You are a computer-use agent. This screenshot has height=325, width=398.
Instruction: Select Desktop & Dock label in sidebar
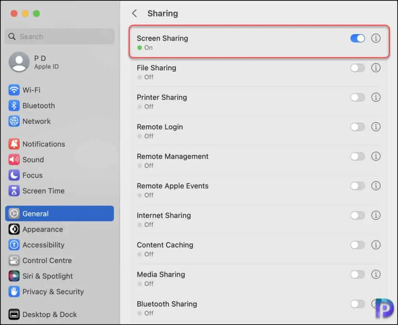[49, 315]
